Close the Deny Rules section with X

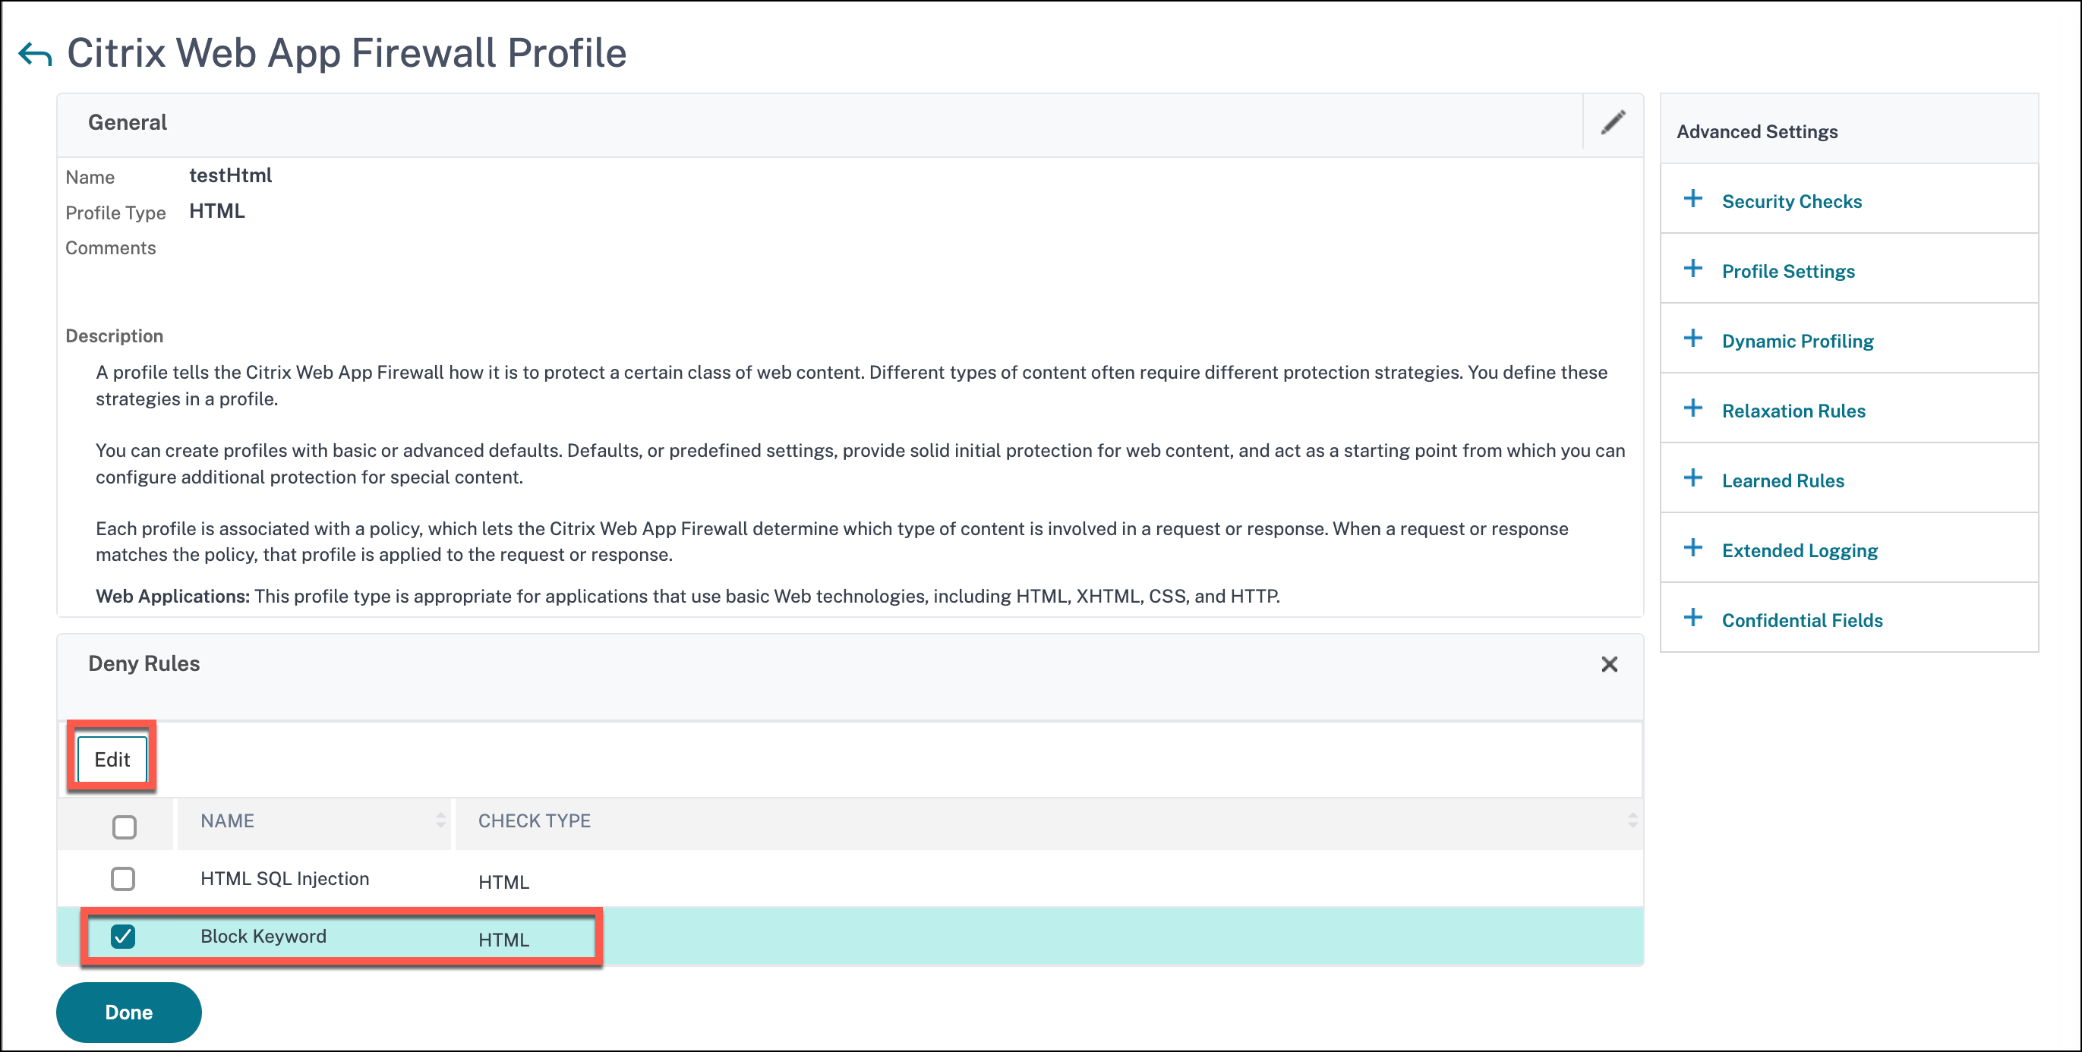(x=1609, y=664)
